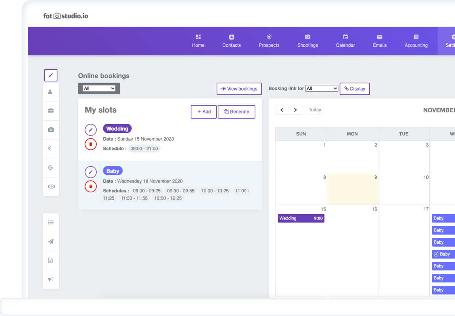Open the Wedding 9:00 calendar event

301,218
